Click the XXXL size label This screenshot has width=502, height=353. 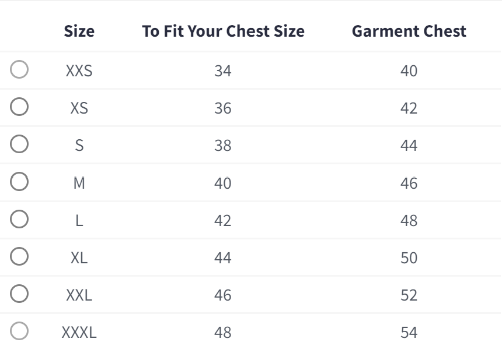79,333
